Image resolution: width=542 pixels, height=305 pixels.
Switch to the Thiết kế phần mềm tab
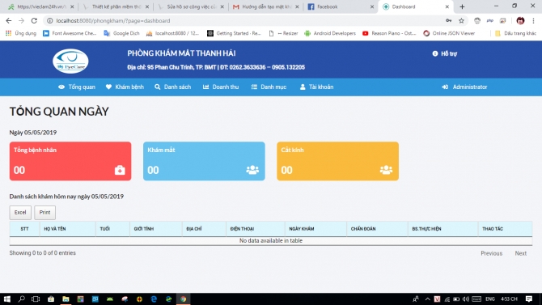tap(116, 6)
